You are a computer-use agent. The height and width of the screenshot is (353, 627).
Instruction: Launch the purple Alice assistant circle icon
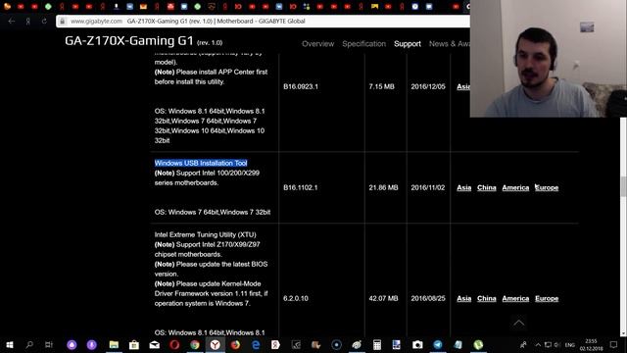(x=72, y=344)
